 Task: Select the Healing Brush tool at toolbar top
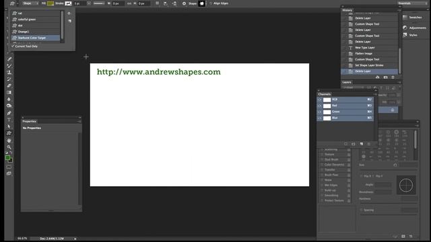pyautogui.click(x=9, y=59)
